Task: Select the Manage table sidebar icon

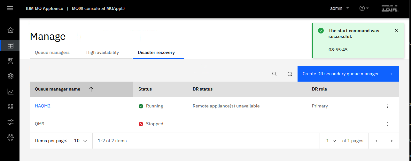Action: [x=11, y=46]
